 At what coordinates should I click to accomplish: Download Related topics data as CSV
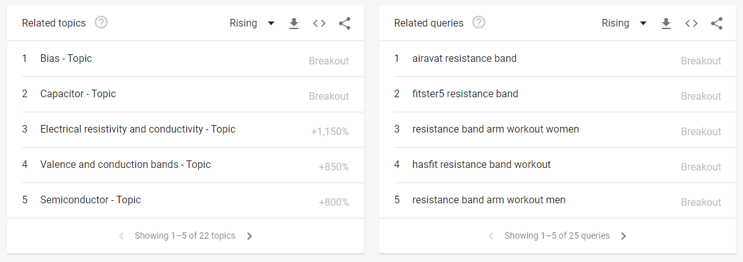click(x=294, y=23)
